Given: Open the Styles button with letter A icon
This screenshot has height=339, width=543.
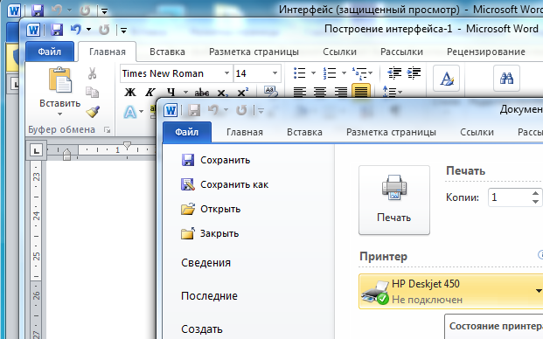Looking at the screenshot, I should 447,79.
